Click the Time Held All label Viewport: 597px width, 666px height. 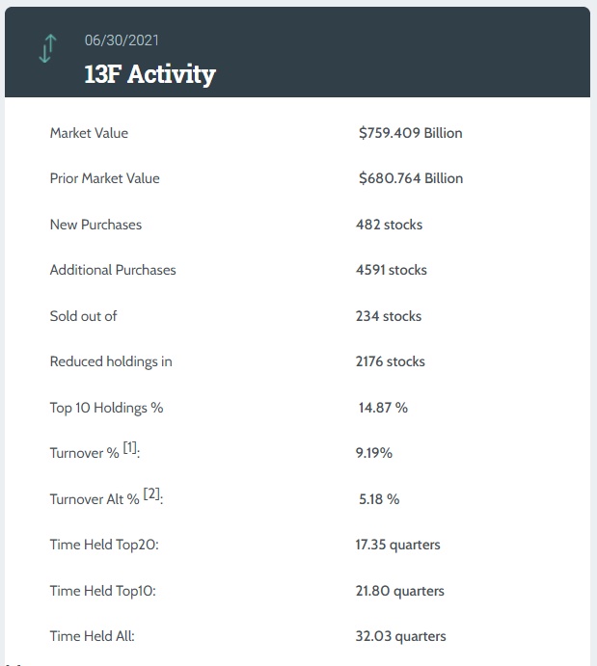[x=92, y=636]
